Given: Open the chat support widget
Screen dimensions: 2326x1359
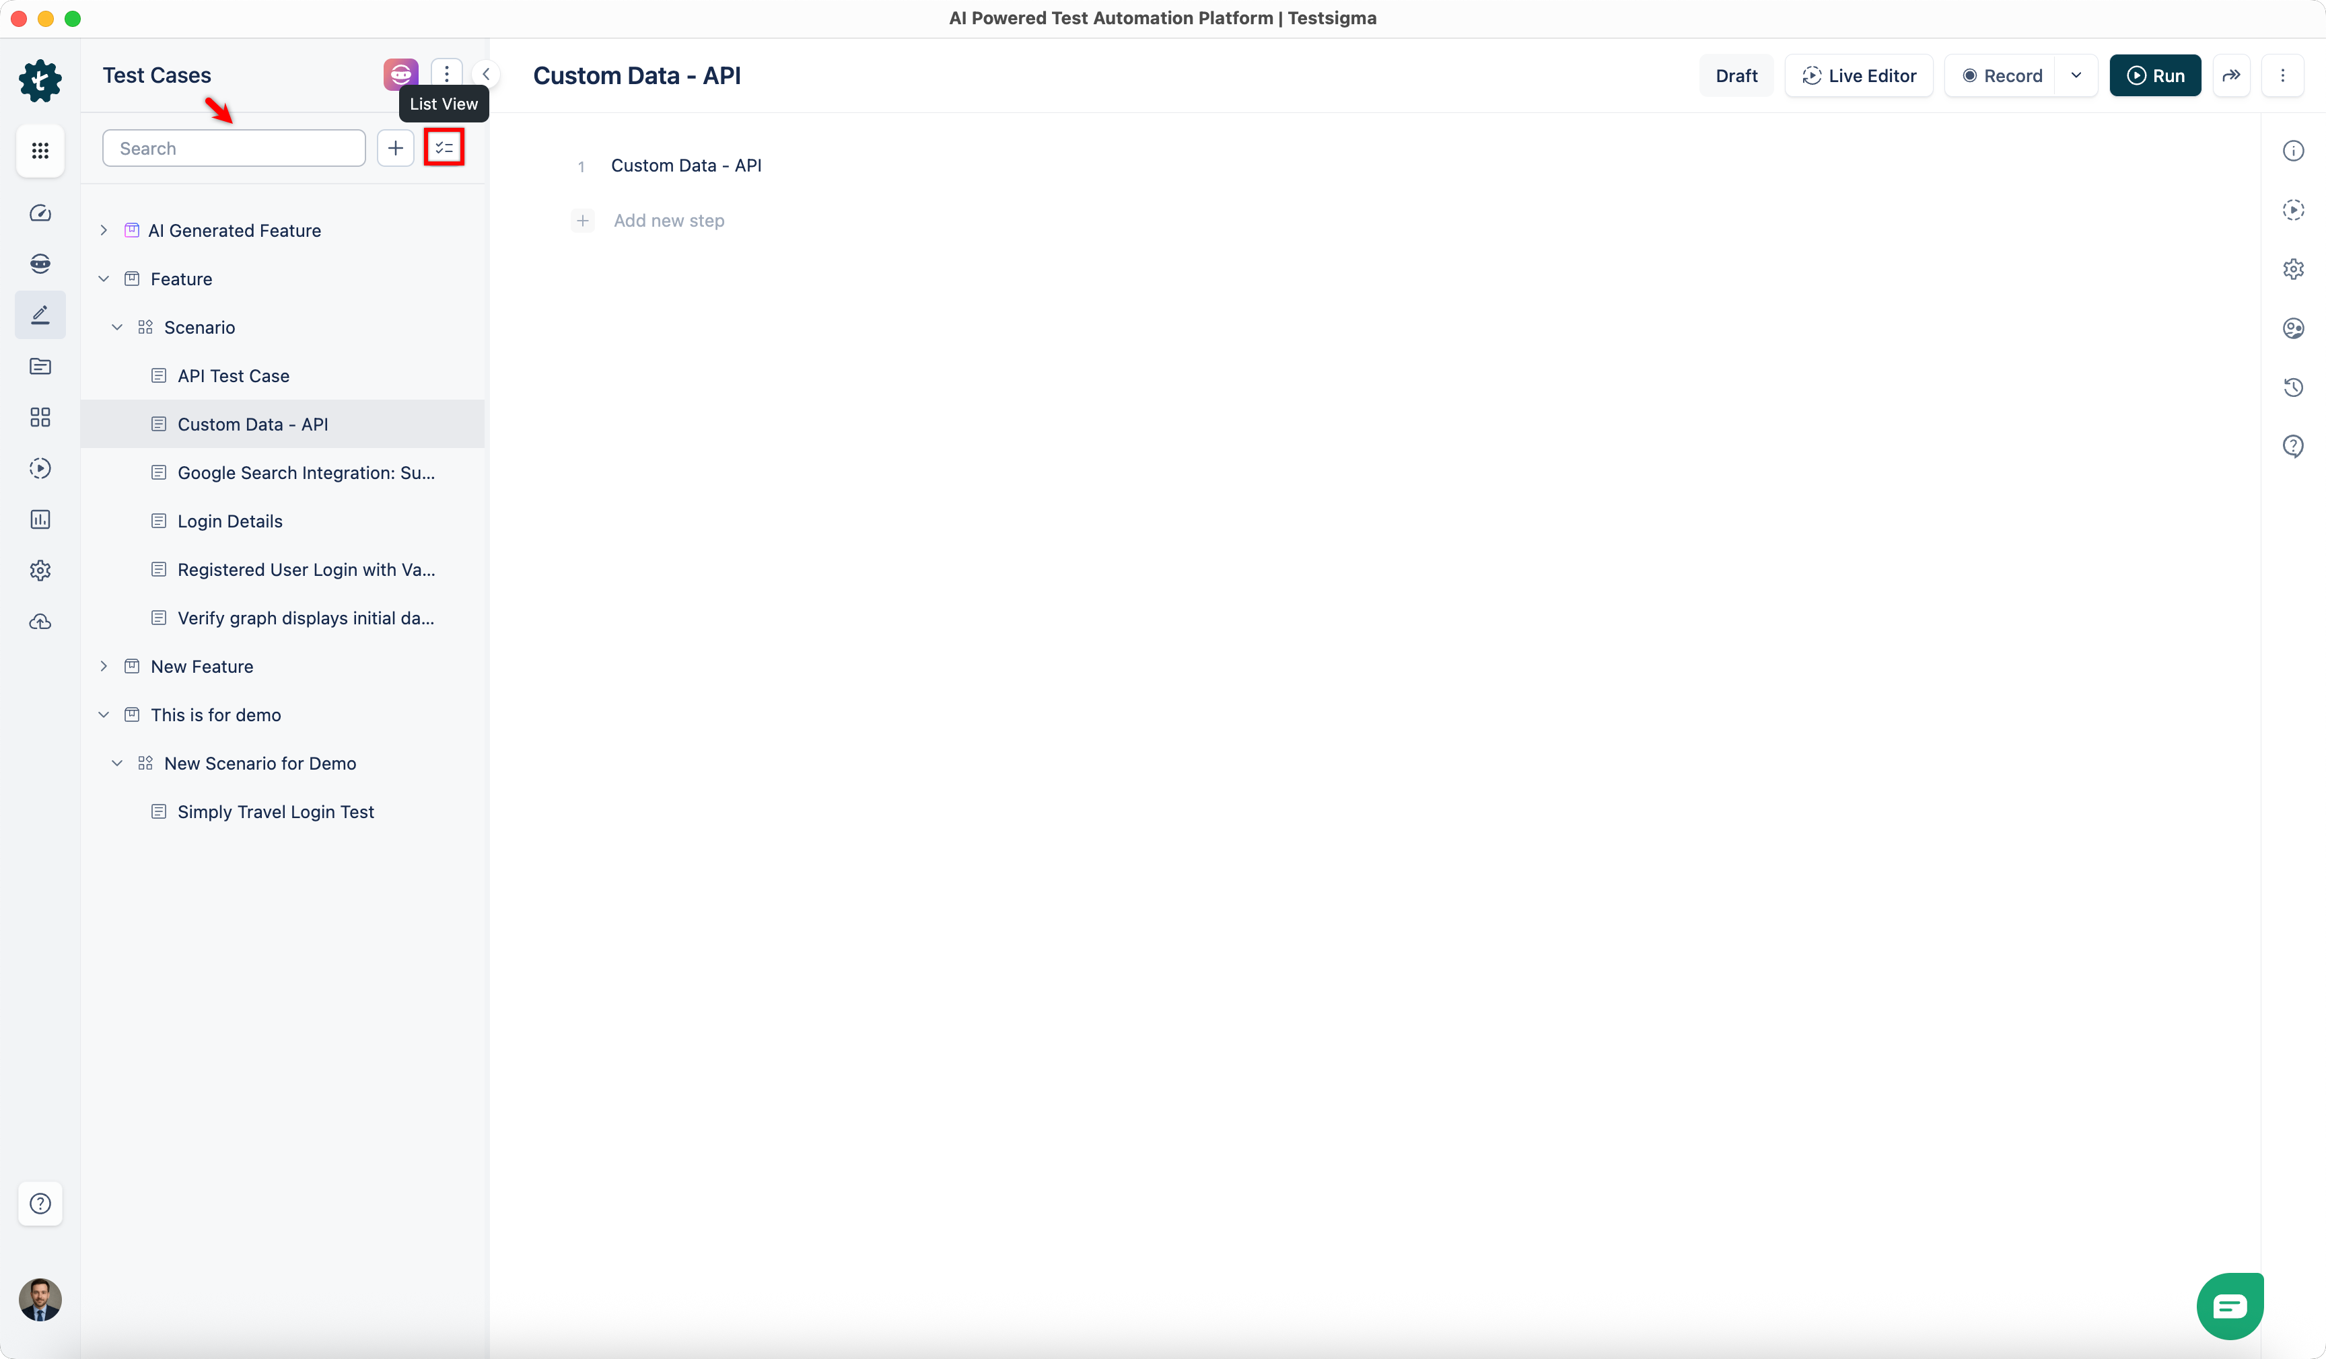Looking at the screenshot, I should (2230, 1305).
